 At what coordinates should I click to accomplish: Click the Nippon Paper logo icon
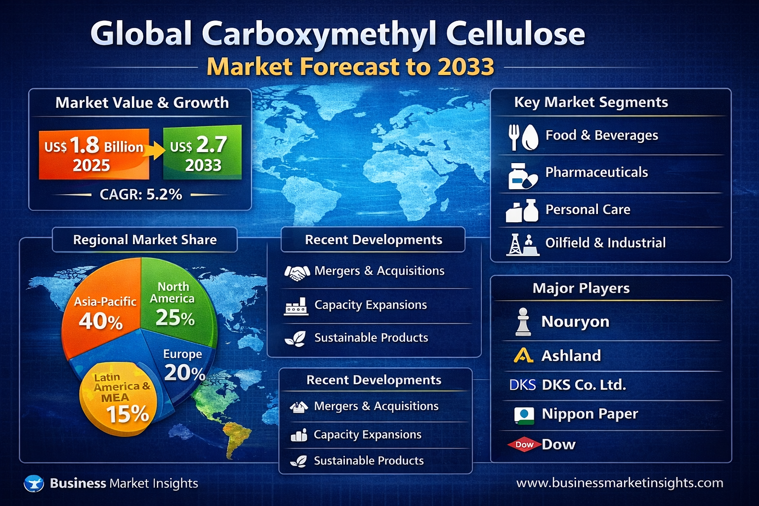point(524,415)
